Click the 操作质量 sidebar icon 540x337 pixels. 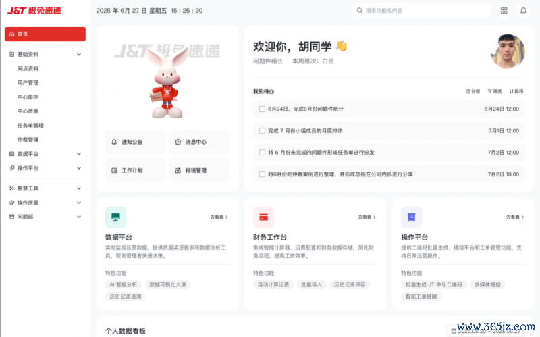11,203
